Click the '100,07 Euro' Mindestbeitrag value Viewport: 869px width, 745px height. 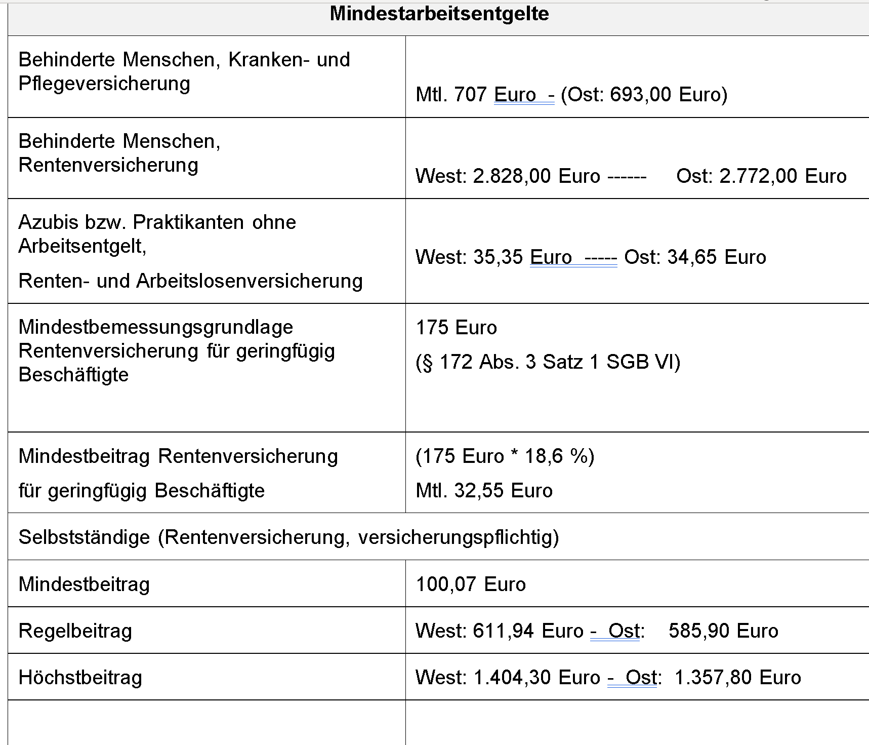pos(471,584)
